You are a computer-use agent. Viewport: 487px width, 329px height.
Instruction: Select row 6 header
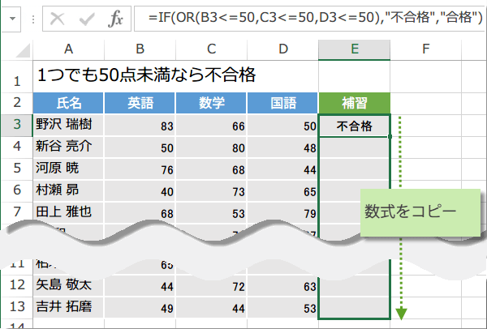(17, 190)
